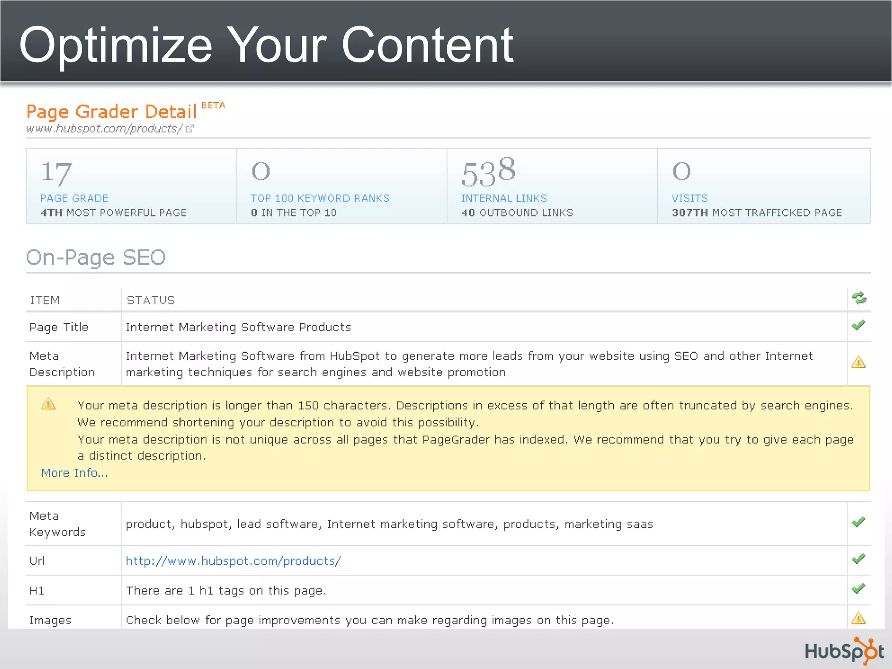Click green checkmark in Meta Keywords row
The height and width of the screenshot is (669, 892).
(858, 522)
